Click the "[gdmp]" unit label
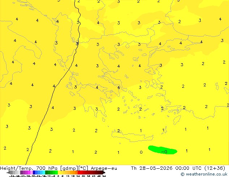 point(69,168)
